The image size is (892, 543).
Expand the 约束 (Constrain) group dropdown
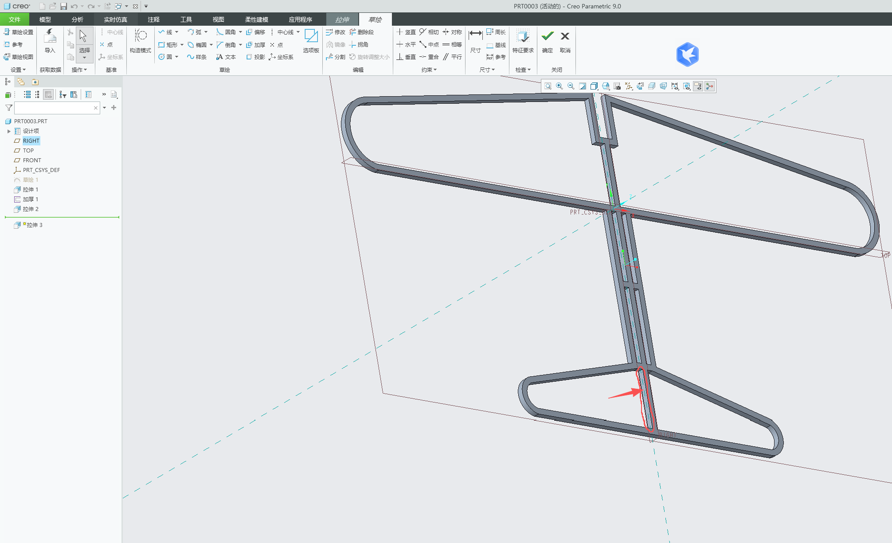[429, 70]
